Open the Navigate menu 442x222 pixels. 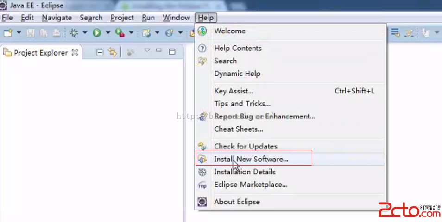(57, 18)
